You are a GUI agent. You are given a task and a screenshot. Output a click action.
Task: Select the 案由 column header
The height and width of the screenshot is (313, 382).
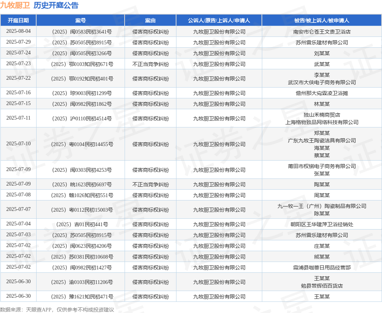tap(150, 20)
